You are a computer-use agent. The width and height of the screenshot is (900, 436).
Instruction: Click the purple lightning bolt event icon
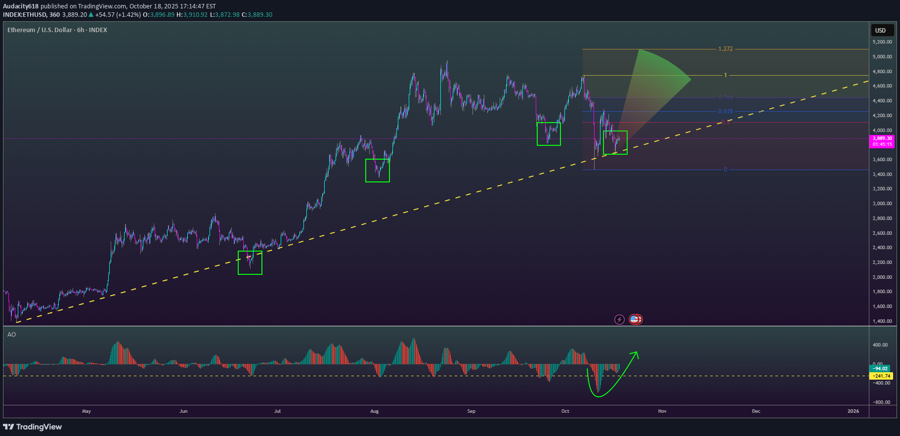coord(619,319)
